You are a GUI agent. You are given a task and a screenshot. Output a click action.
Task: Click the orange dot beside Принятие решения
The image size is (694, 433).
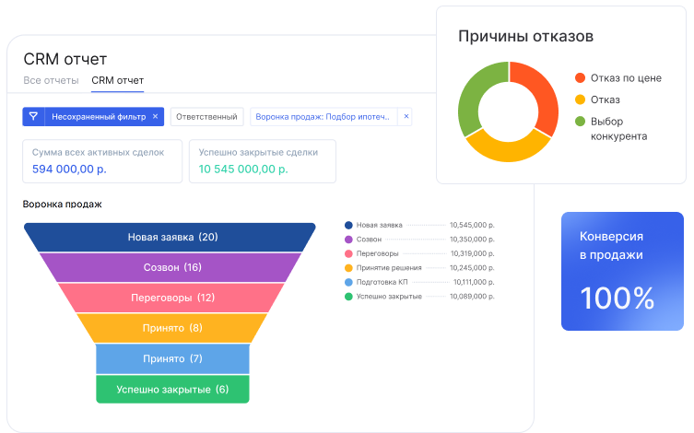click(x=348, y=268)
